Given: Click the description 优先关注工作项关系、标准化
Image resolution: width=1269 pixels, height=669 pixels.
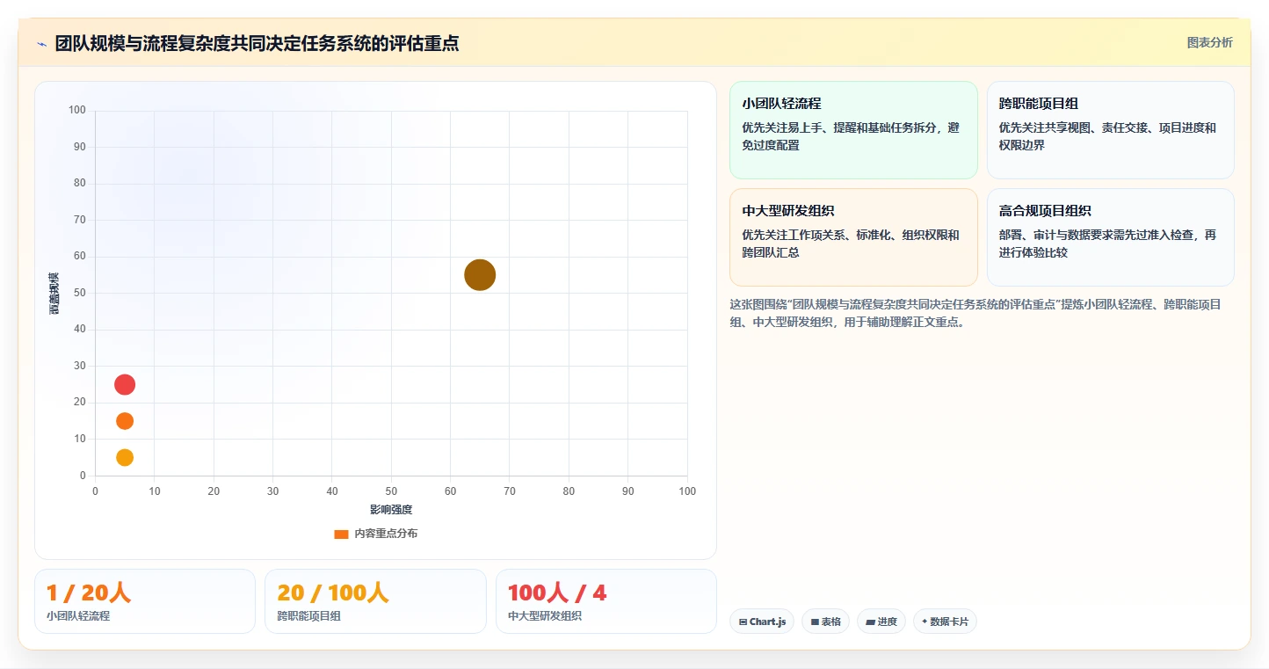Looking at the screenshot, I should point(851,244).
